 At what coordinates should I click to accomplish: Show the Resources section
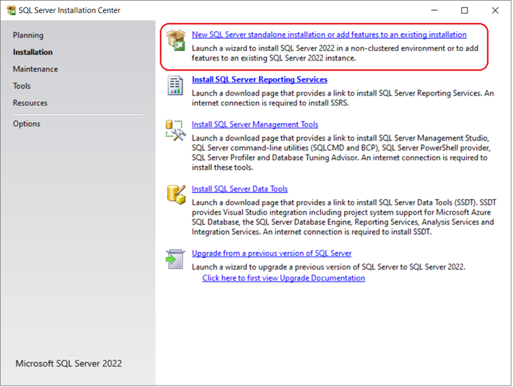[x=30, y=103]
